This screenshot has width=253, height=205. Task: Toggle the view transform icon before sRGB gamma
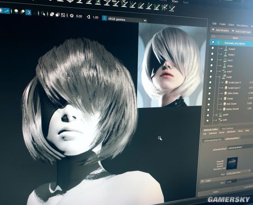coord(104,18)
